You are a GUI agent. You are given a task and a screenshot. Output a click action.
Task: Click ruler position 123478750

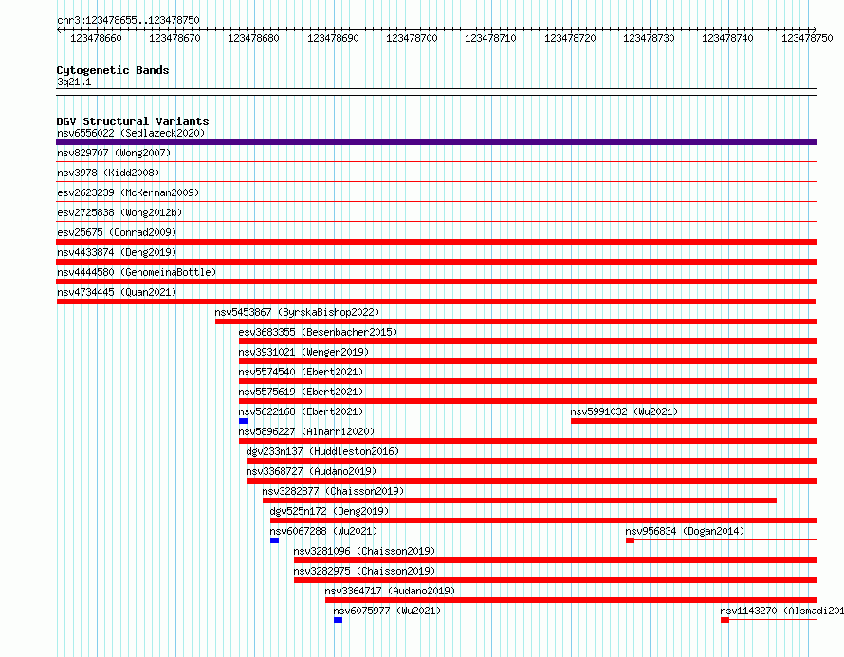pyautogui.click(x=807, y=38)
